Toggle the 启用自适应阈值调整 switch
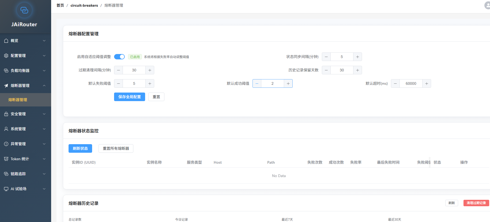 coord(119,57)
